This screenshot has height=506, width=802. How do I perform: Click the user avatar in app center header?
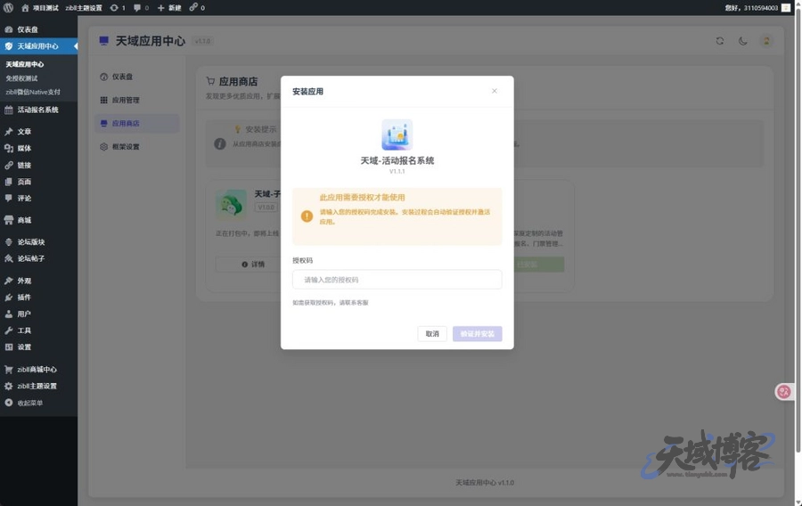766,41
